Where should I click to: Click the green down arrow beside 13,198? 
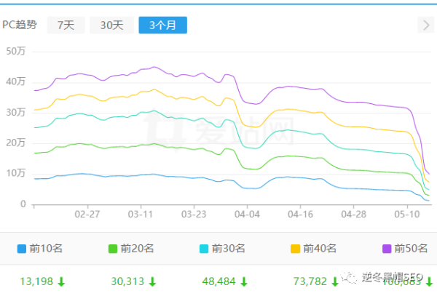[61, 281]
